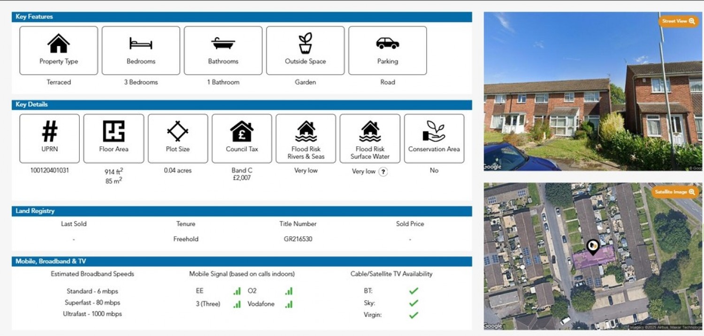Image resolution: width=704 pixels, height=336 pixels.
Task: Select the Bathrooms bathtub icon
Action: click(x=223, y=44)
